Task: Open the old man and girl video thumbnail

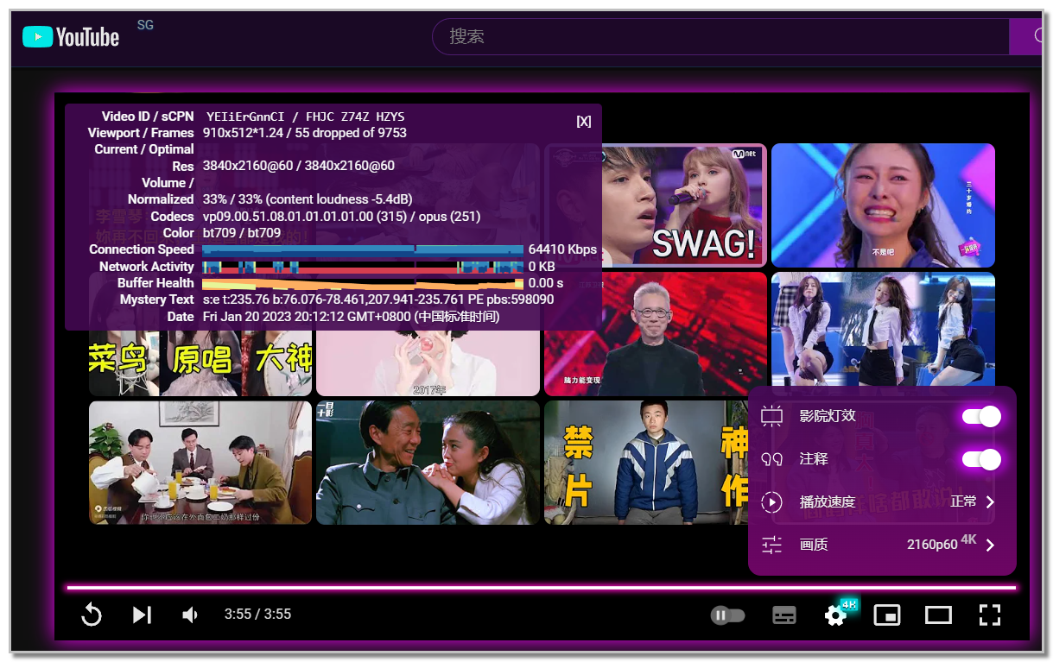Action: [x=428, y=462]
